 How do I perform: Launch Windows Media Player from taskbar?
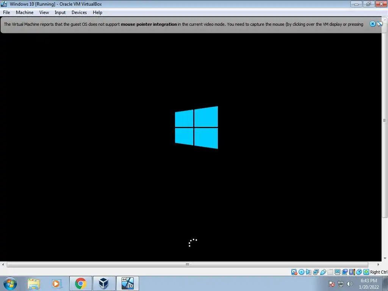coord(57,283)
